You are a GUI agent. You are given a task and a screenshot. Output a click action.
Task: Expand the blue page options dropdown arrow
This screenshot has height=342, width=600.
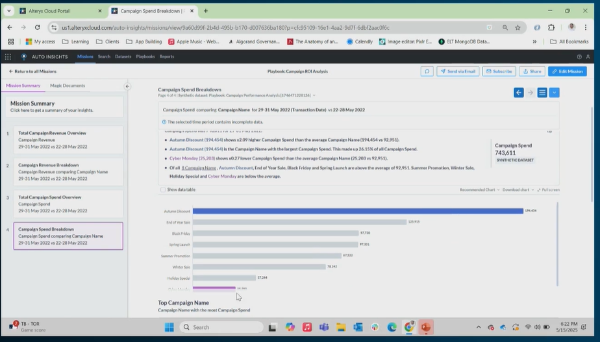pos(554,93)
